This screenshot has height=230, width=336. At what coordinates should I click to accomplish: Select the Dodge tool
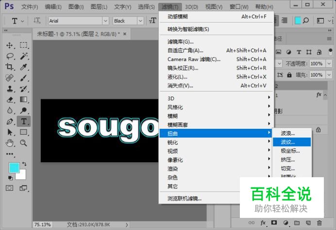tap(24, 110)
